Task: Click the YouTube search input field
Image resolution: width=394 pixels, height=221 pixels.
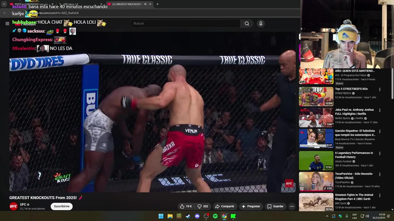Action: 186,24
